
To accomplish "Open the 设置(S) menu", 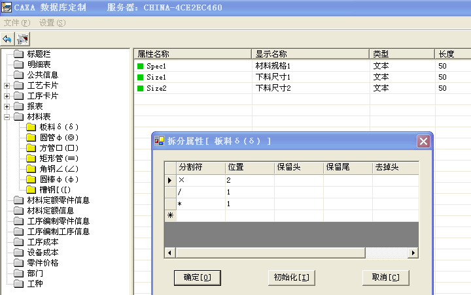I will coord(52,23).
